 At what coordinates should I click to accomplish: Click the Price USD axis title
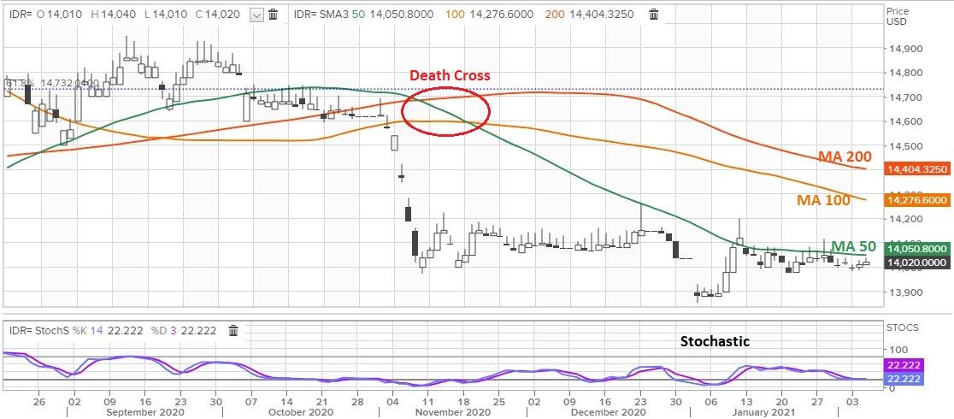[x=896, y=16]
